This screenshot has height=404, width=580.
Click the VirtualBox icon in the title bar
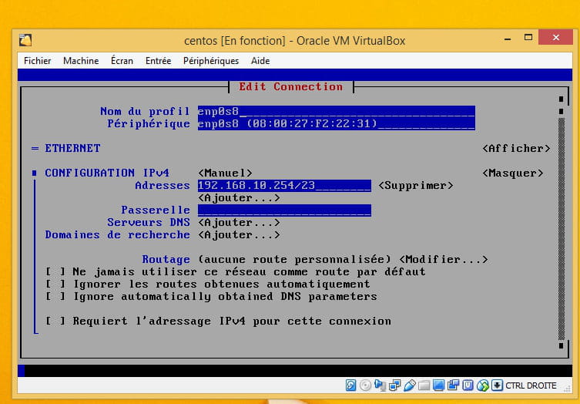point(25,40)
